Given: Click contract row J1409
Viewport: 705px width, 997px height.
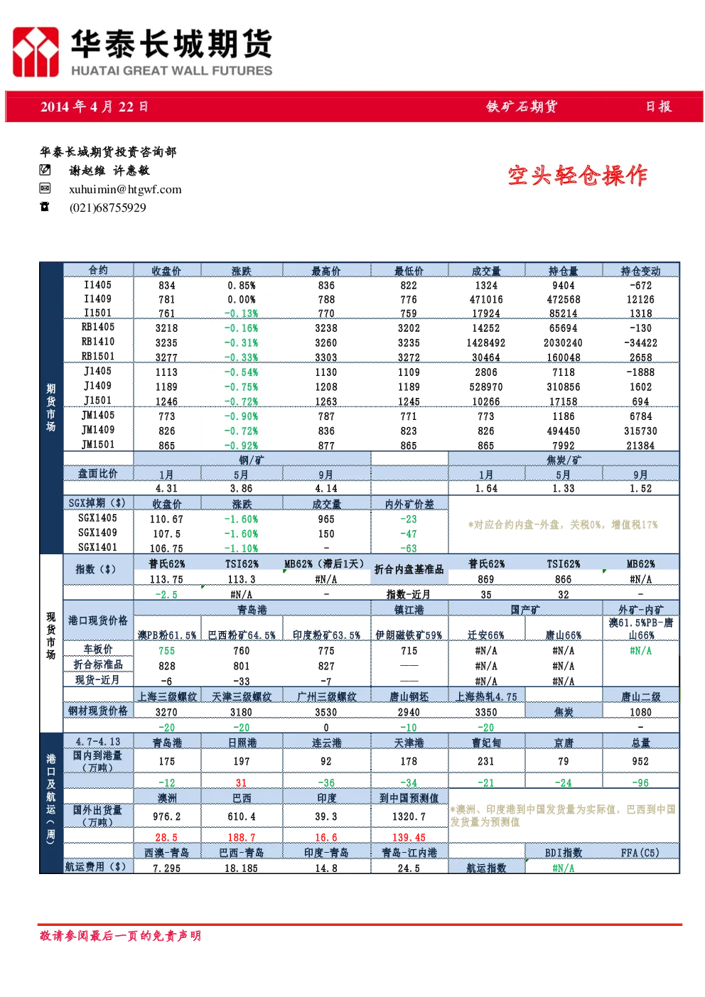Looking at the screenshot, I should coord(97,386).
